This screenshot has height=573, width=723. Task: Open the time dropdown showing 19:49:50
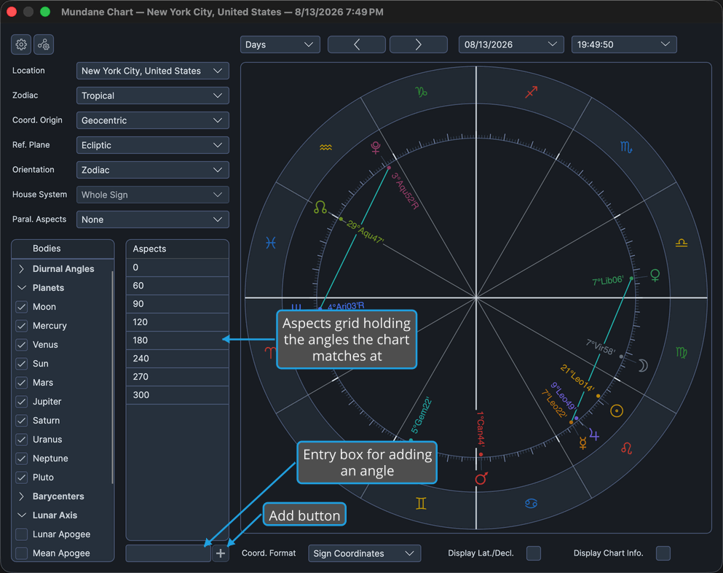tap(624, 44)
